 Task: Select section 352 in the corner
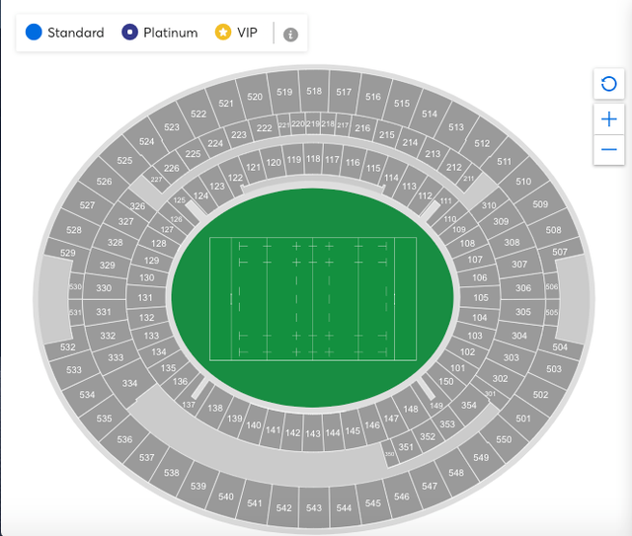[x=428, y=436]
